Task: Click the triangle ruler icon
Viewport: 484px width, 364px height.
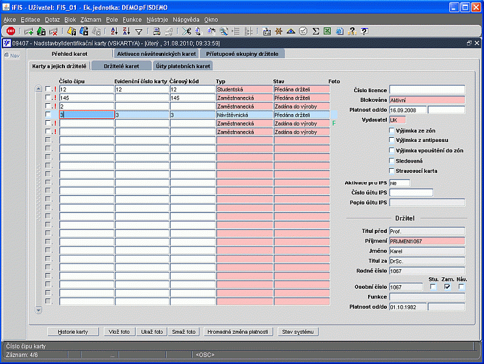Action: click(291, 31)
